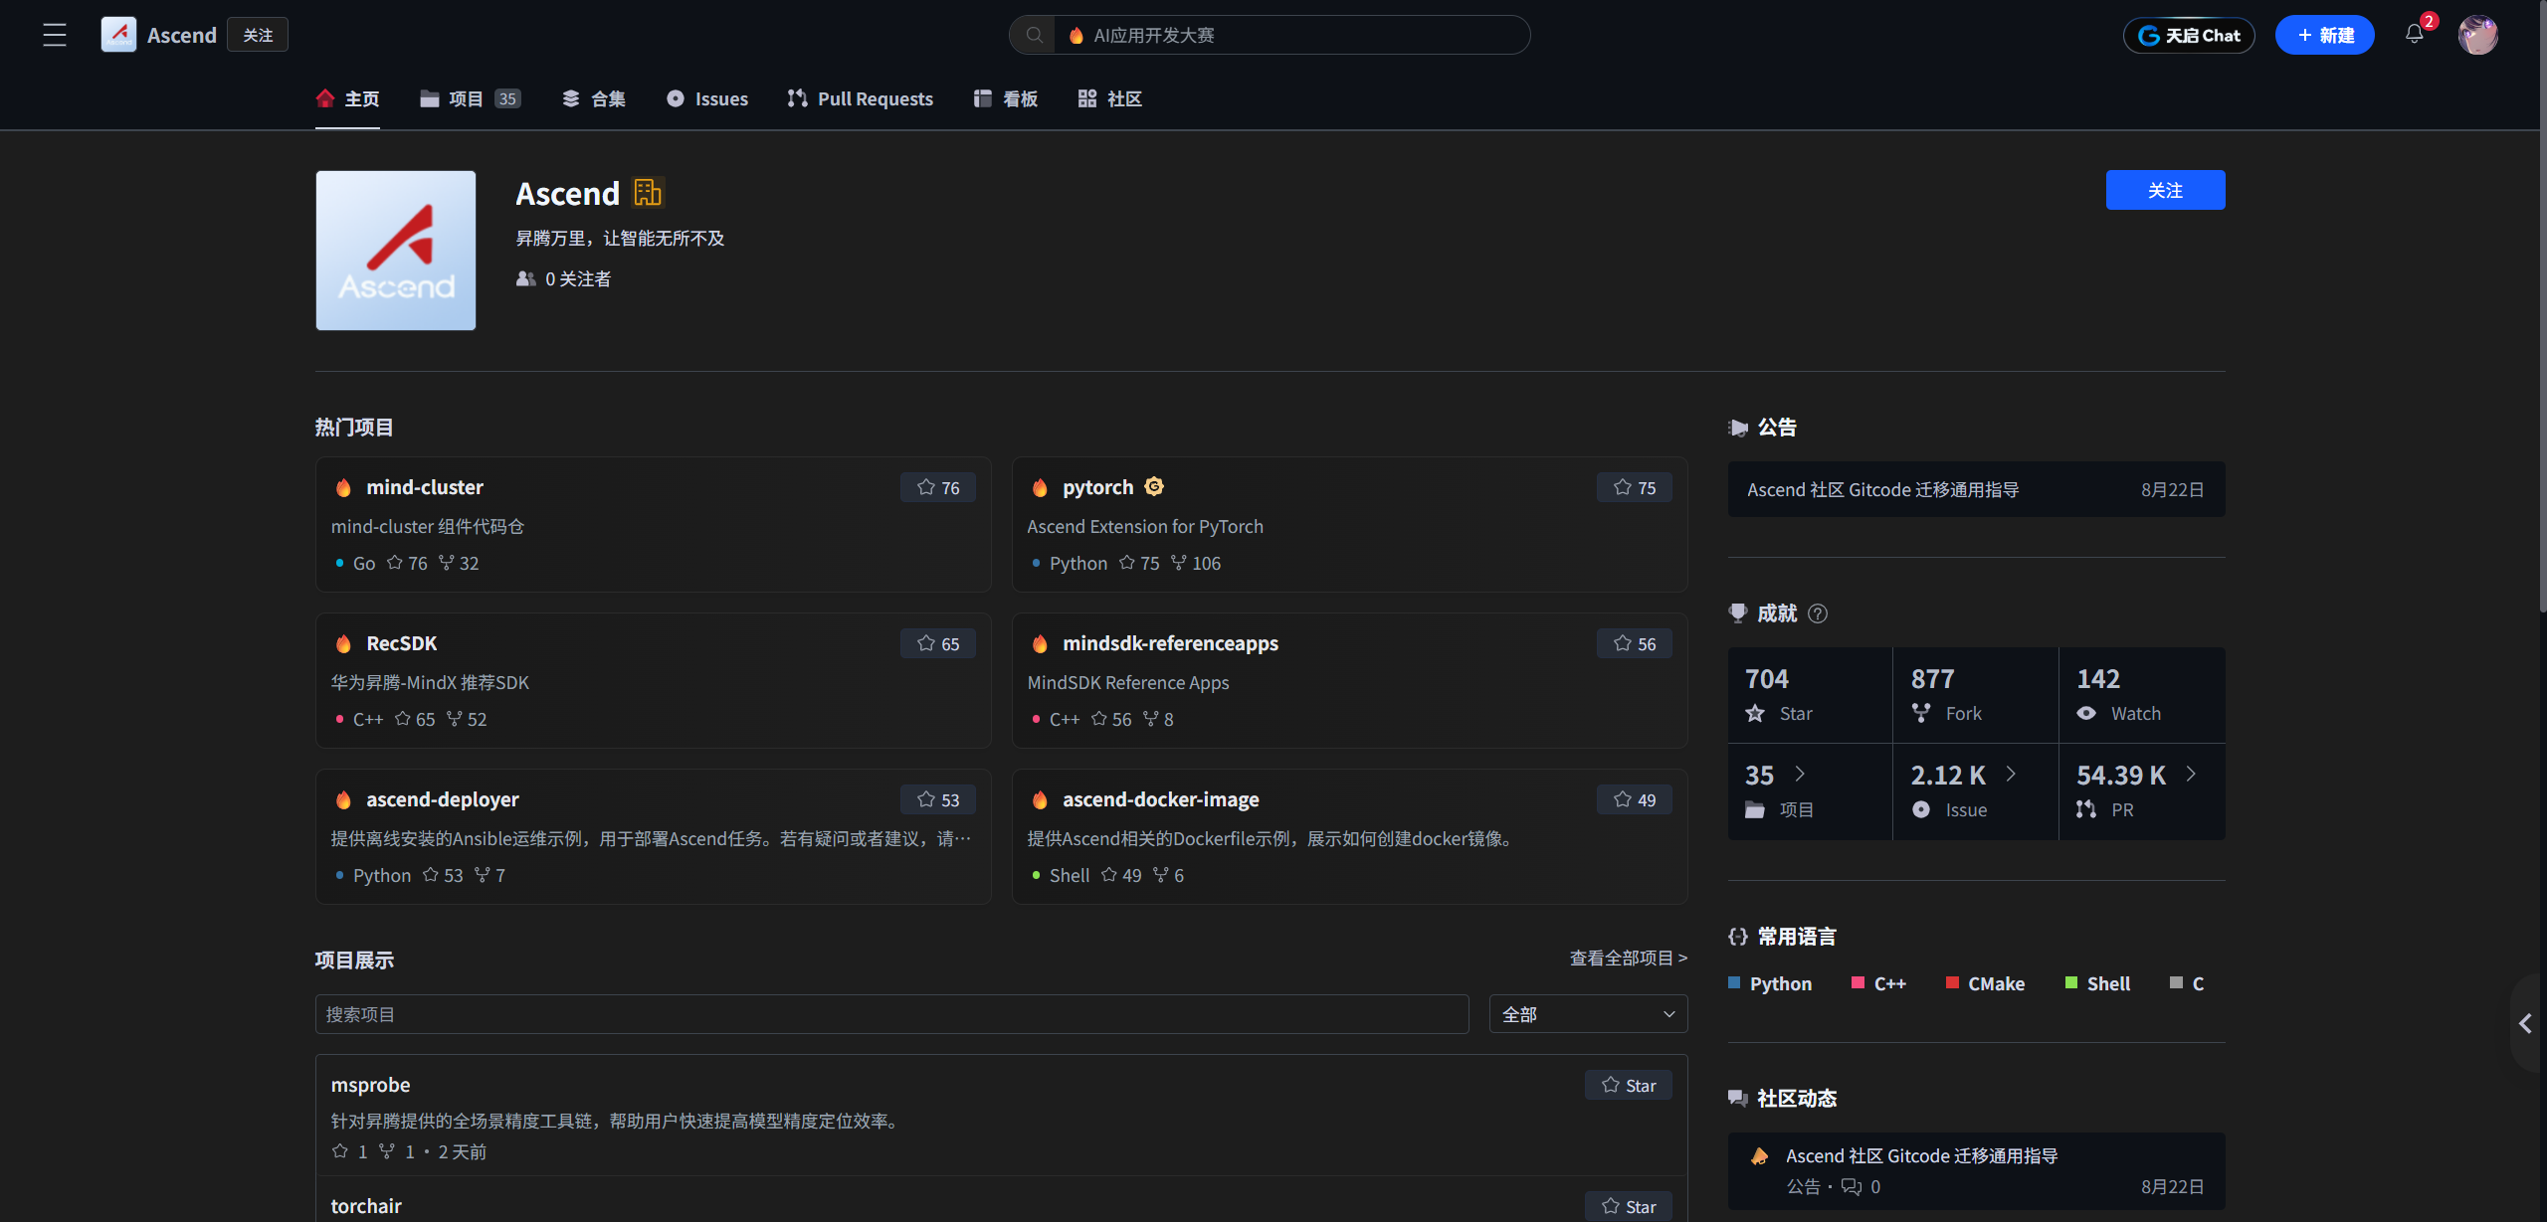
Task: Switch to the Pull Requests tab
Action: [x=861, y=98]
